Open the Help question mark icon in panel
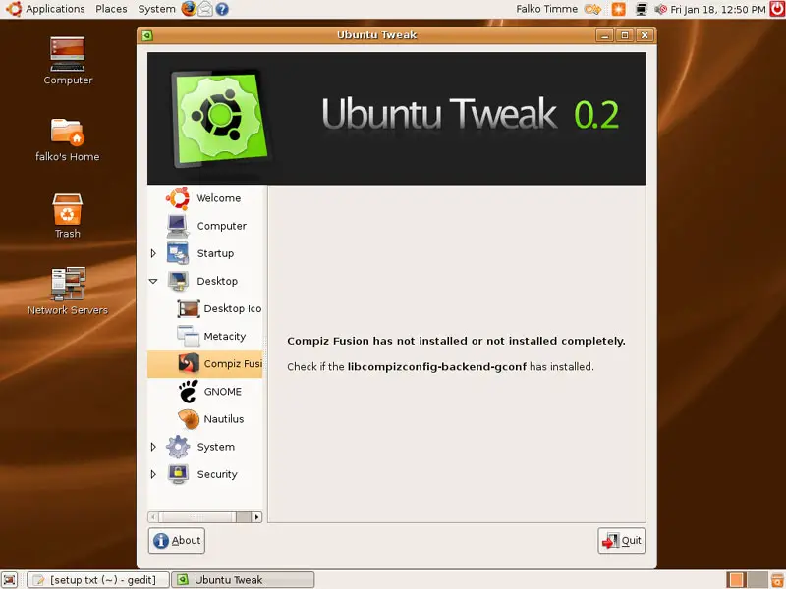The width and height of the screenshot is (786, 589). [x=222, y=9]
